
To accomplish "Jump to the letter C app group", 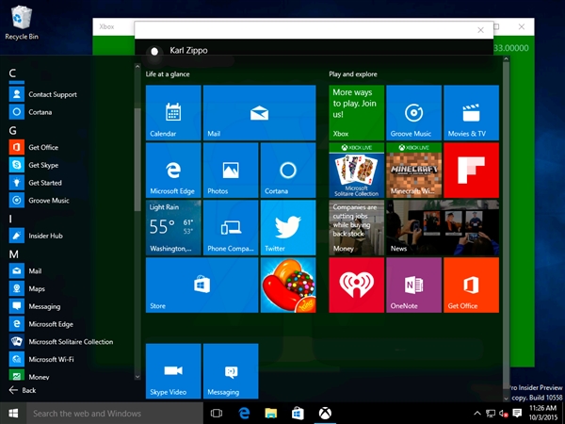I will click(13, 73).
